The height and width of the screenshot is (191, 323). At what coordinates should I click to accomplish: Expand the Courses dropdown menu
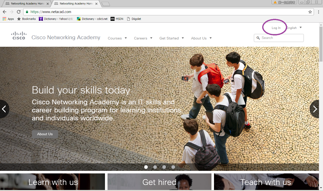tap(117, 38)
